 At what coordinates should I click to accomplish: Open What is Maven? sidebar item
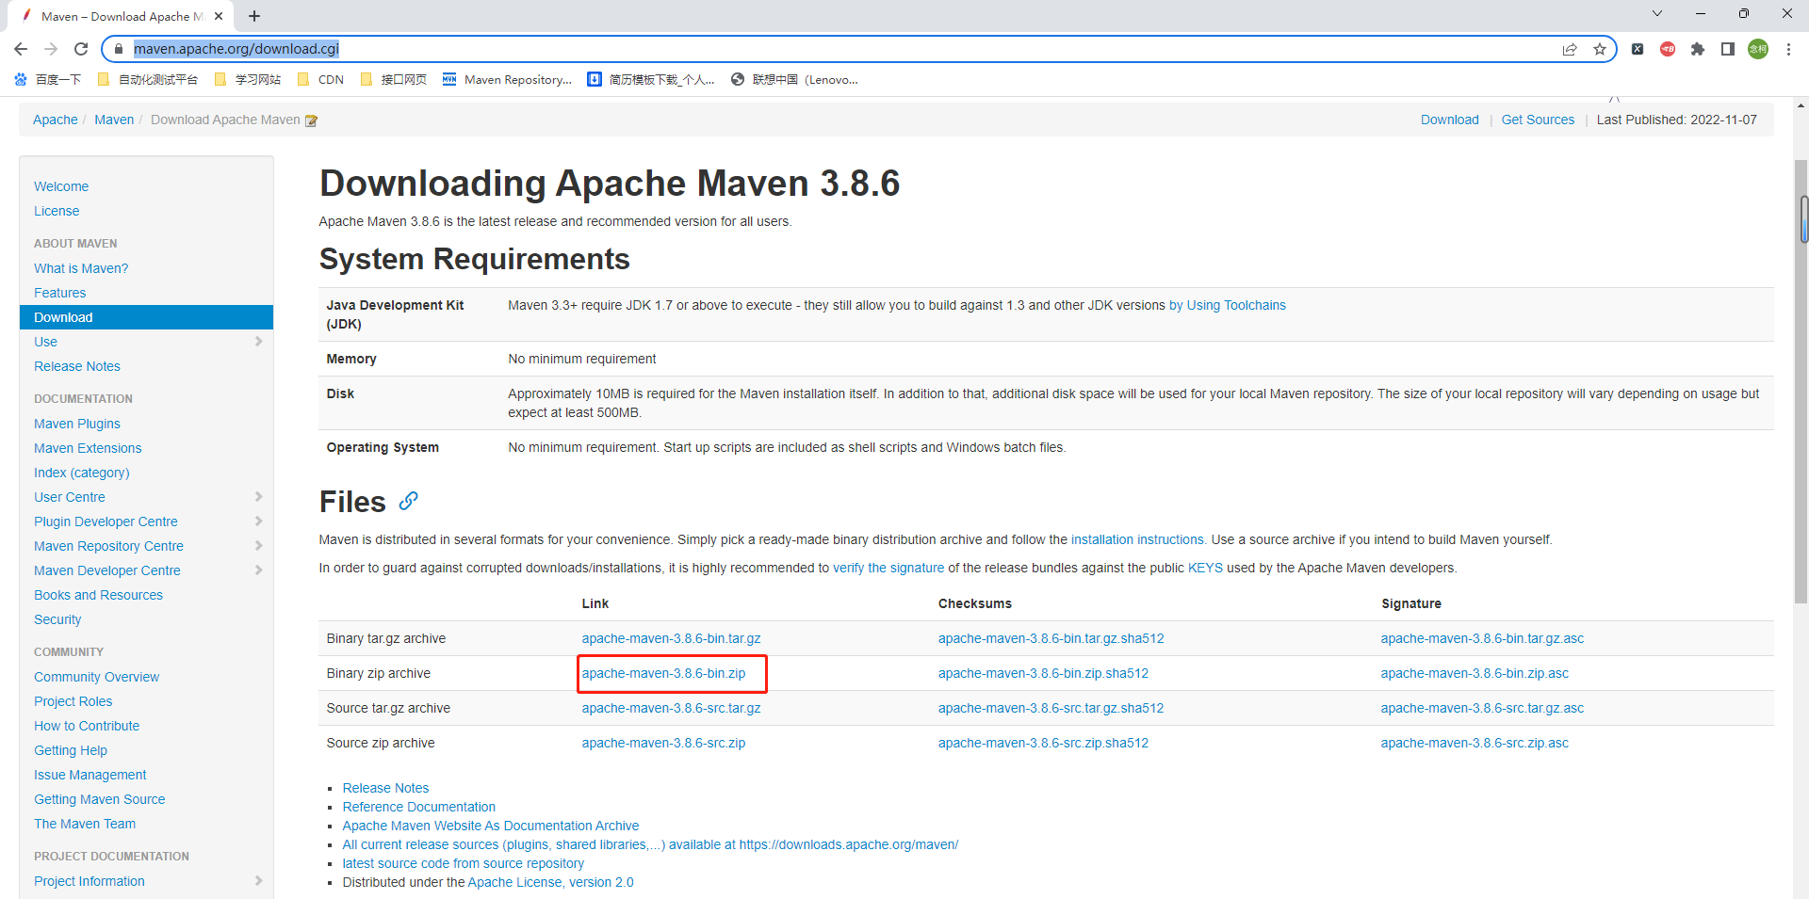pos(81,268)
